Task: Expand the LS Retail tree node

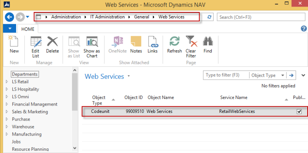Action: 7,82
